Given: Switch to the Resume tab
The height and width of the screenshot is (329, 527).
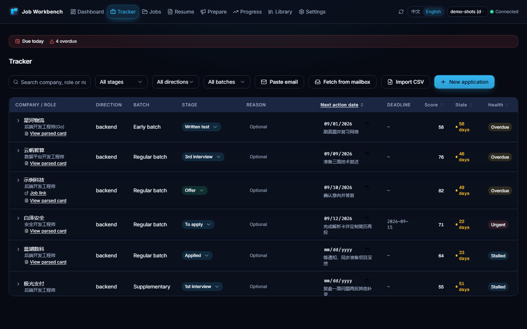Looking at the screenshot, I should (x=181, y=12).
